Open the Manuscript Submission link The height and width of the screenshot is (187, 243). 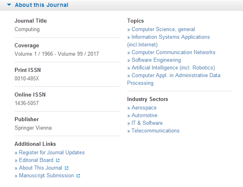(46, 176)
